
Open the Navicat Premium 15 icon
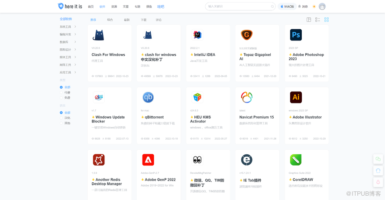246,97
